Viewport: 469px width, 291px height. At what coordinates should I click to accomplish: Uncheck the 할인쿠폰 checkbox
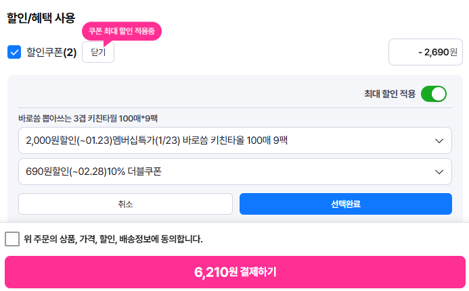[14, 52]
